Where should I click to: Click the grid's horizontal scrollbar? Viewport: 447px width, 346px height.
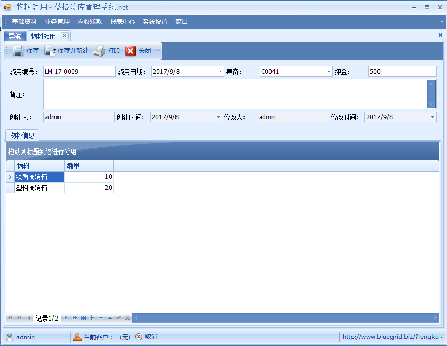[286, 317]
